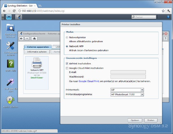Select the Network MFP printer device thumbnail
This screenshot has width=173, height=134.
pyautogui.click(x=37, y=73)
